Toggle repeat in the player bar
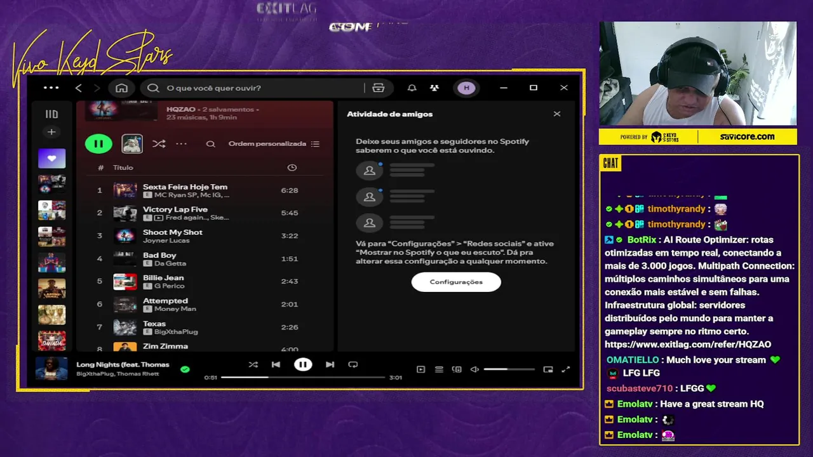 [353, 364]
